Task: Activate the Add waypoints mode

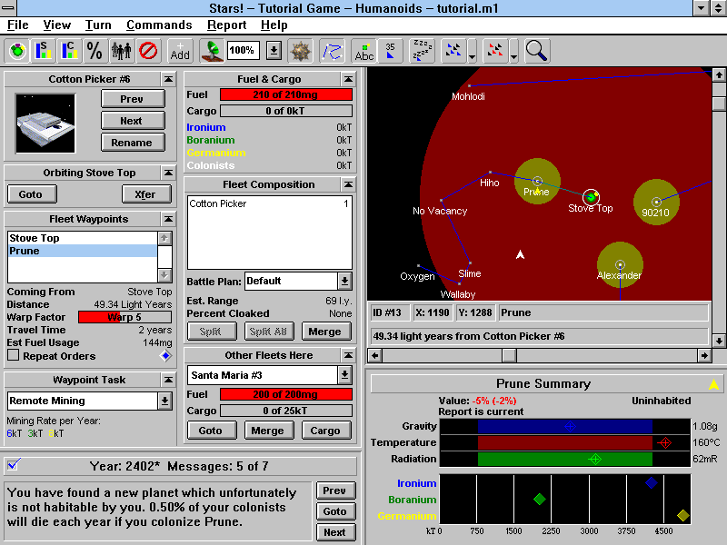Action: (180, 51)
